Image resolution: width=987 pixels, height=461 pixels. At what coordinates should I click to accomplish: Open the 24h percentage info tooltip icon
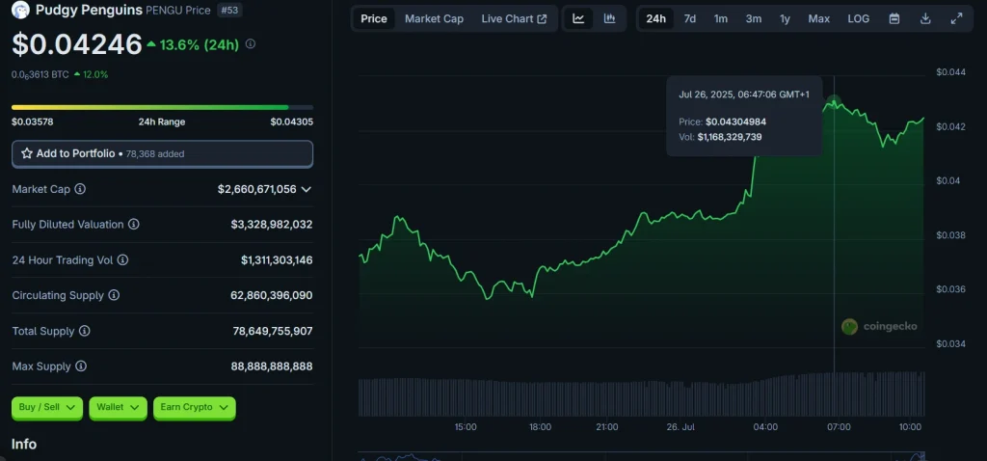tap(251, 44)
